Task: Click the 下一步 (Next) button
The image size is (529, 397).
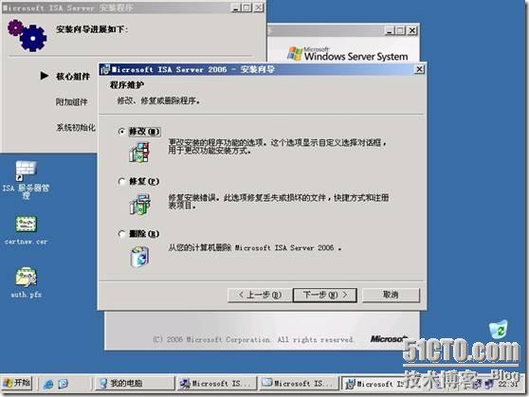Action: pyautogui.click(x=325, y=295)
